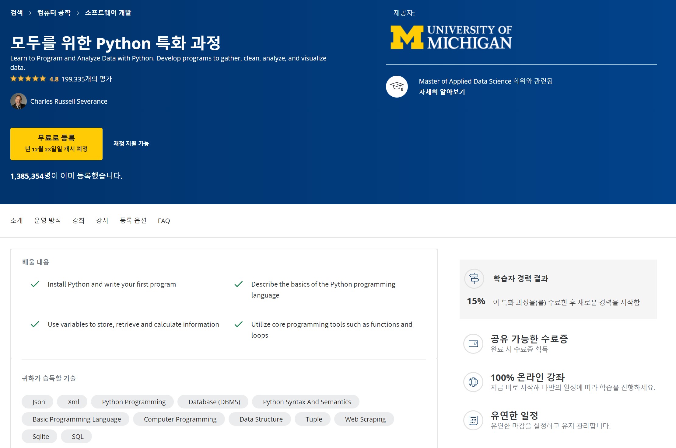Open the 컴퓨터 공학 breadcrumb
The image size is (676, 448).
coord(54,12)
